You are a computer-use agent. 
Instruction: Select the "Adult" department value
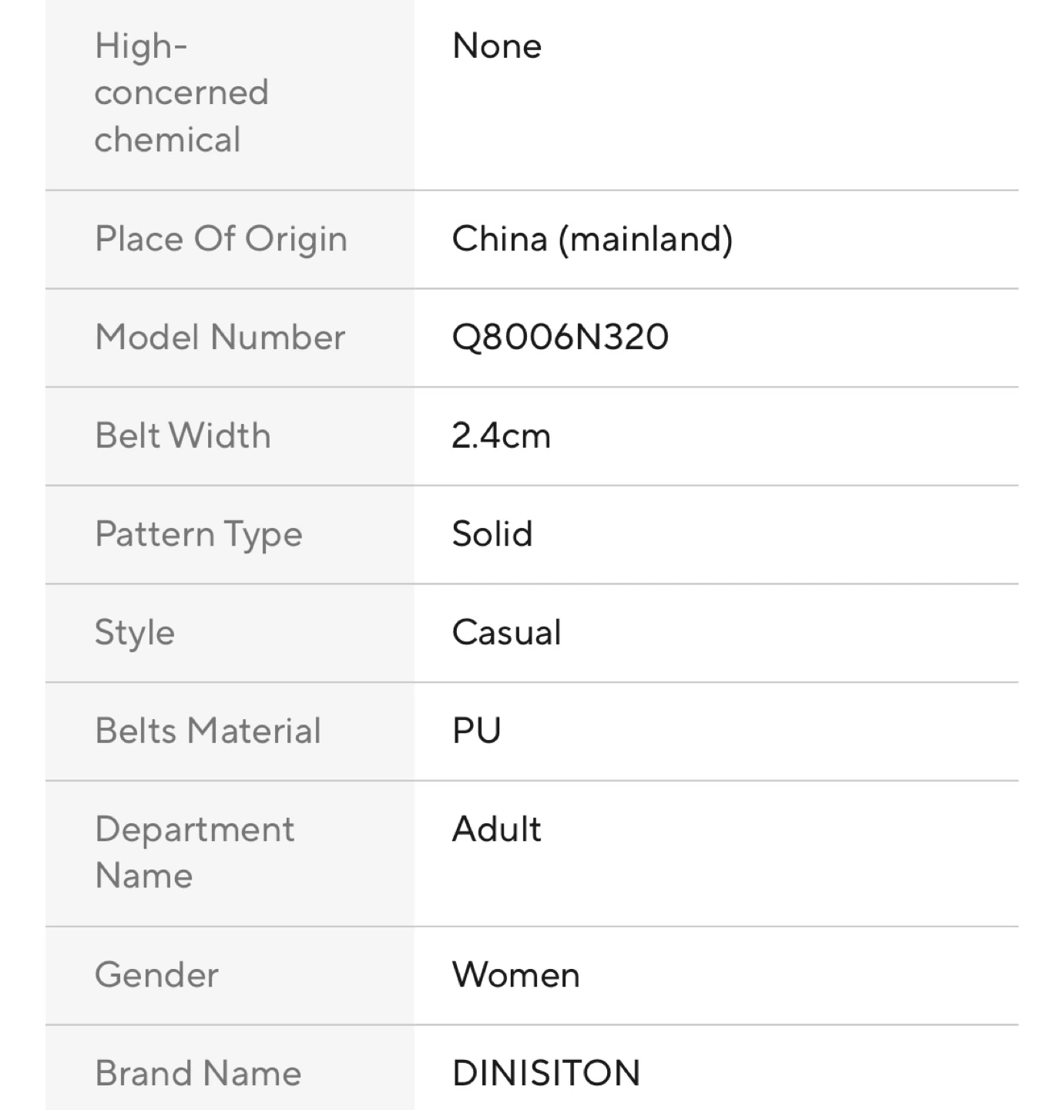tap(496, 829)
